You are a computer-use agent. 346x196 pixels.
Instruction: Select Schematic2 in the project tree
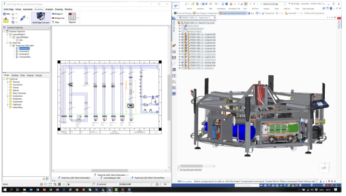pos(24,51)
